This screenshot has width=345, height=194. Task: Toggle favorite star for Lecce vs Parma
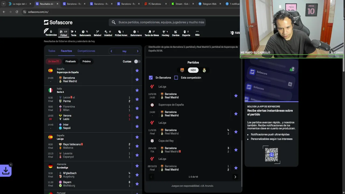click(137, 99)
